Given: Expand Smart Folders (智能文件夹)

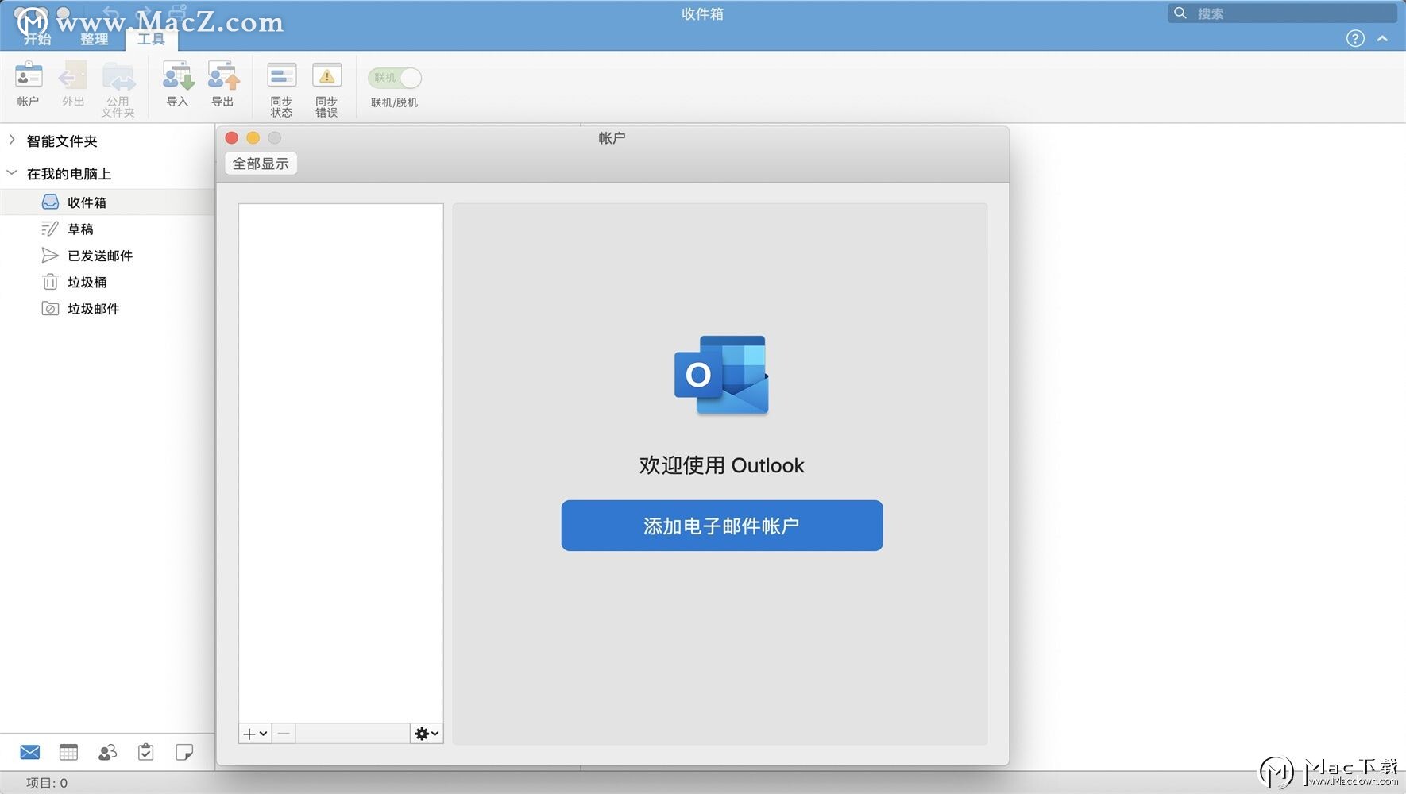Looking at the screenshot, I should point(12,140).
